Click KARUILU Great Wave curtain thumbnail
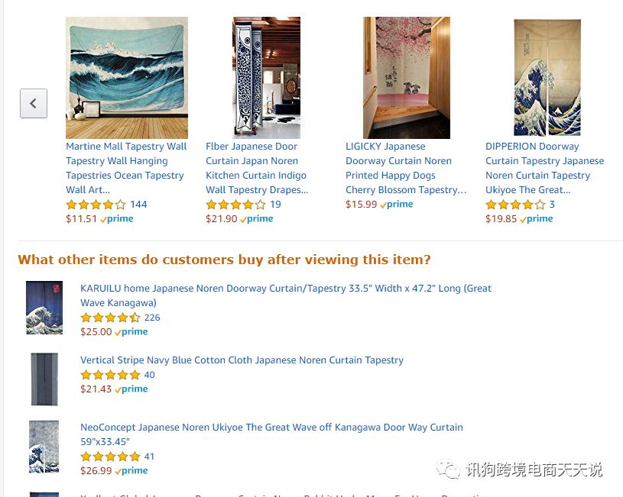 click(x=44, y=308)
